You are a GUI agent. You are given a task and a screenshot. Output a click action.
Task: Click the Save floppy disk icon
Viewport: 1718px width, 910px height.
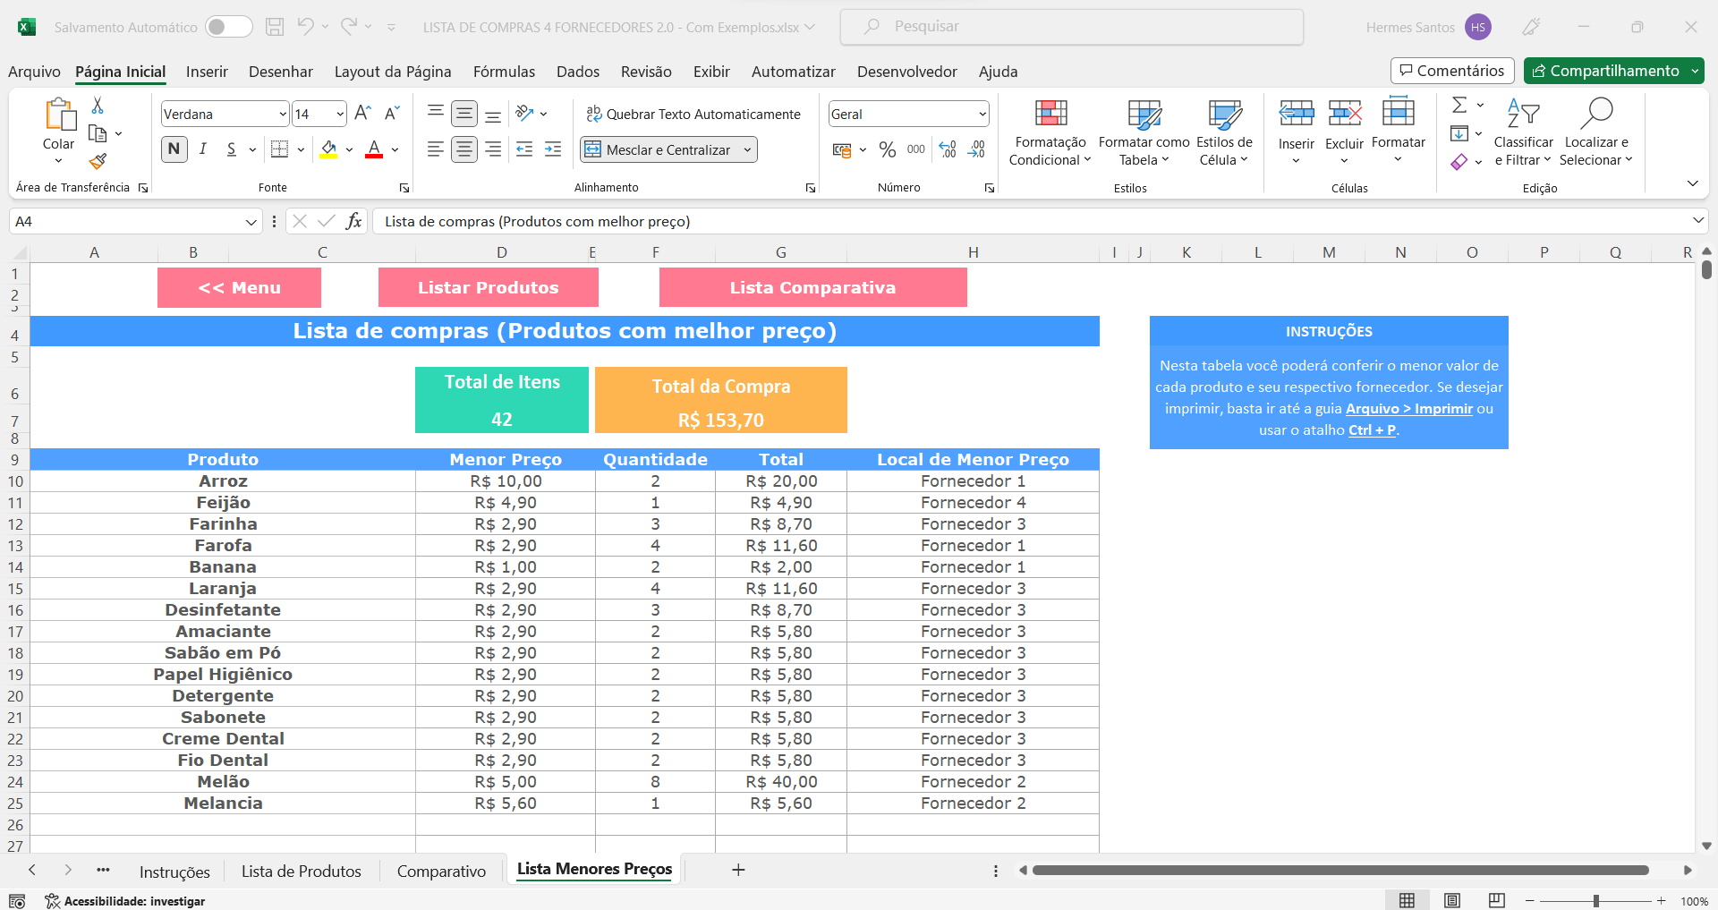click(275, 27)
